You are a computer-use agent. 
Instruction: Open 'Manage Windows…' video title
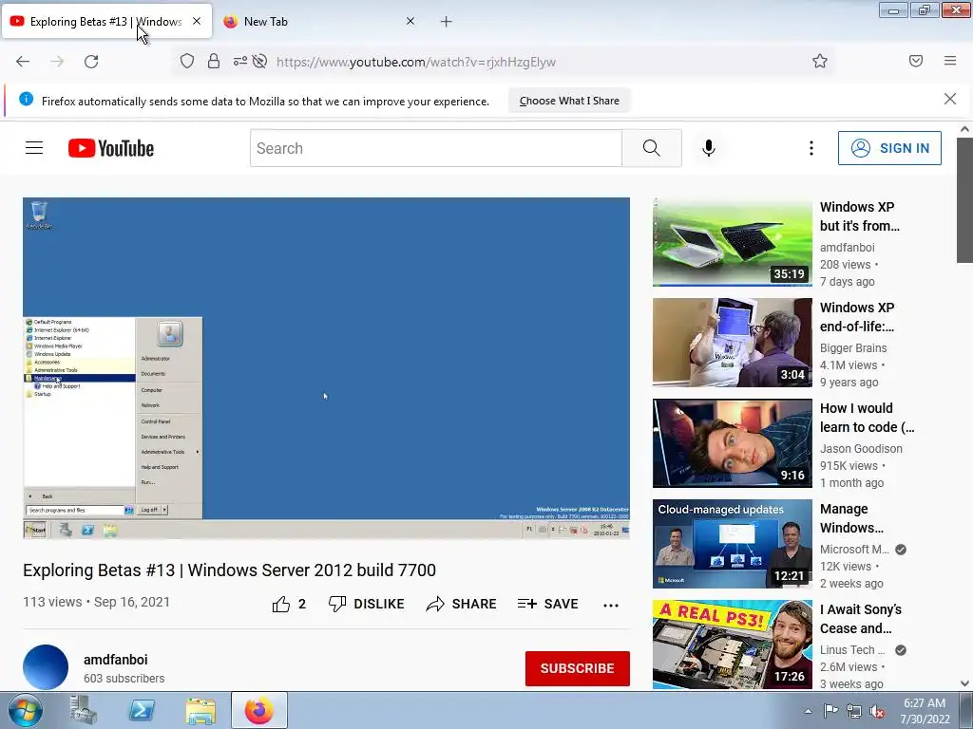852,518
